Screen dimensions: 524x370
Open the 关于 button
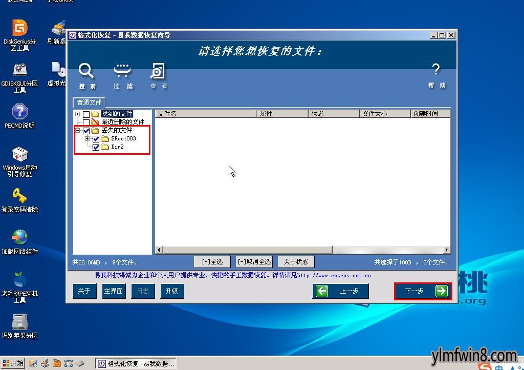point(84,291)
